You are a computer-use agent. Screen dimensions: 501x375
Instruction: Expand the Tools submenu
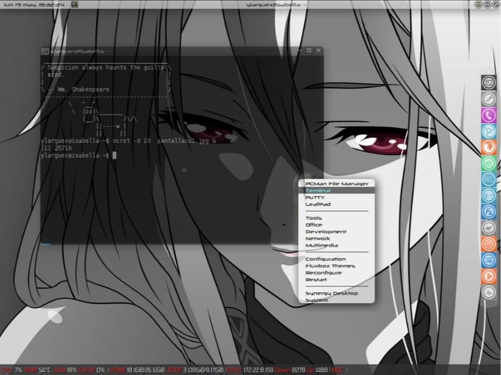tap(313, 218)
